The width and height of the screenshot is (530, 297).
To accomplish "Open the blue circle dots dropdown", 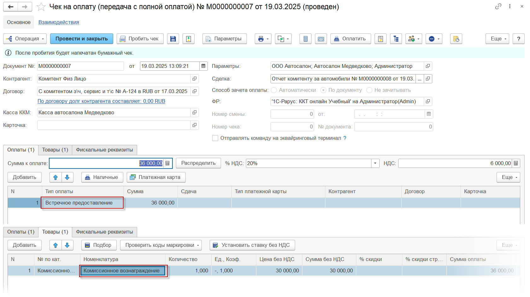I will 434,39.
